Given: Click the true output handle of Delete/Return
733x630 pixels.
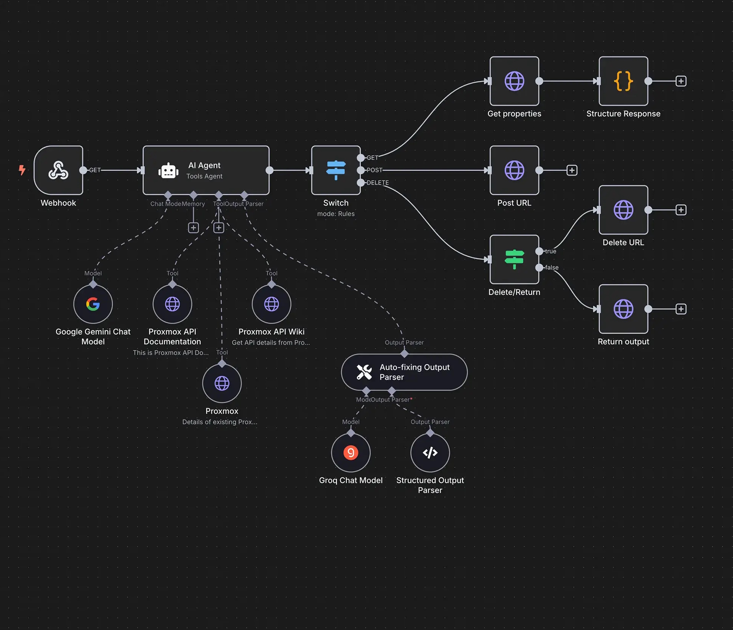Looking at the screenshot, I should tap(539, 251).
